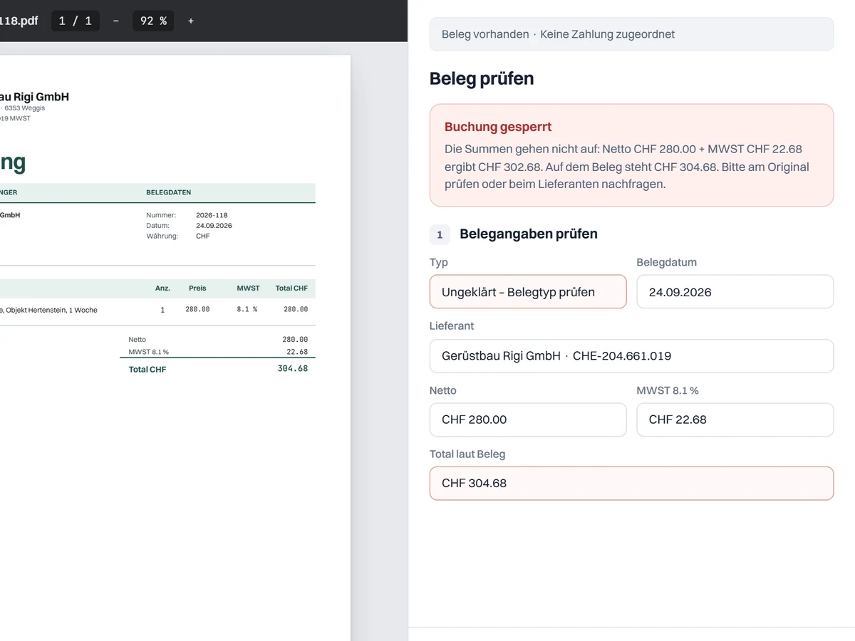This screenshot has width=855, height=641.
Task: Zoom in the PDF with plus button
Action: [x=191, y=21]
